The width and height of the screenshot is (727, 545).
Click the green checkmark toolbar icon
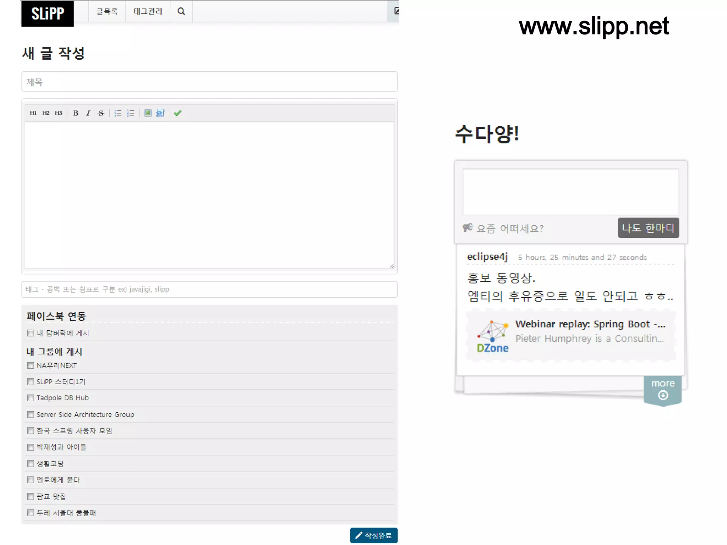[x=178, y=113]
